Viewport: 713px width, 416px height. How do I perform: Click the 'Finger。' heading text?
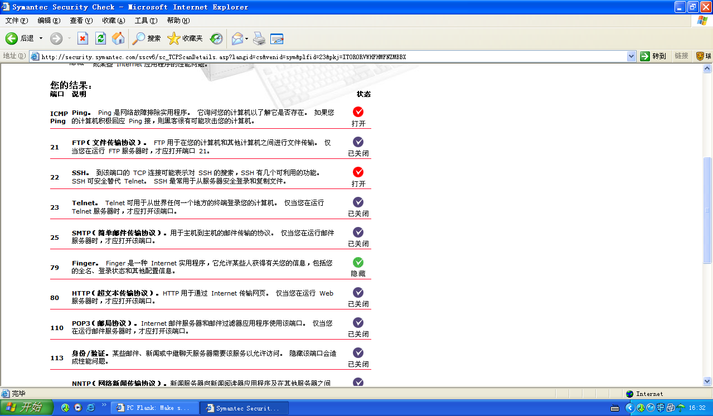coord(85,263)
